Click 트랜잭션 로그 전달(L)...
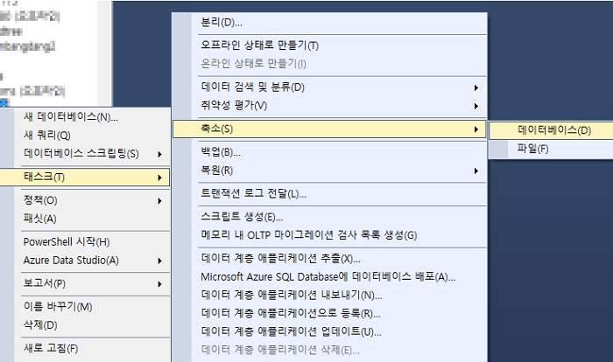This screenshot has height=362, width=613. [253, 193]
